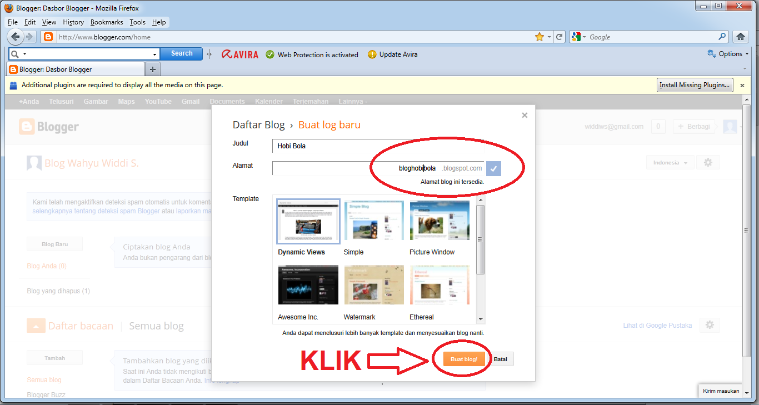Open the Help menu
Image resolution: width=759 pixels, height=405 pixels.
click(x=159, y=22)
